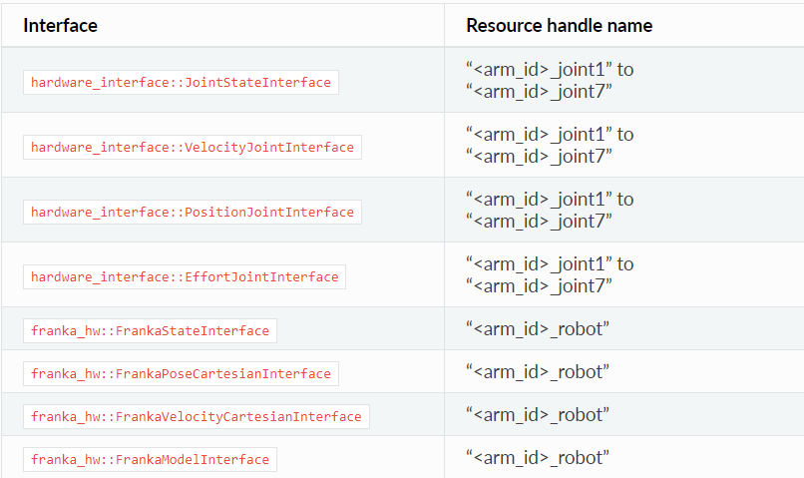This screenshot has width=804, height=478.
Task: Click the hardware_interface::VelocityJointInterface code label
Action: tap(193, 148)
